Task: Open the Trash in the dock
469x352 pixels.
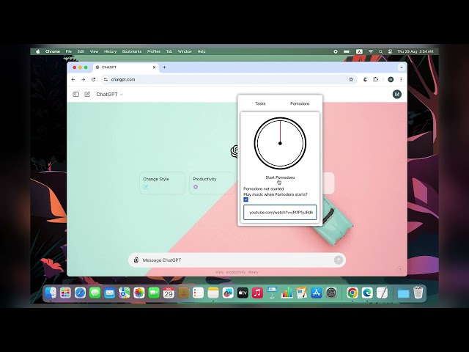Action: tap(418, 293)
